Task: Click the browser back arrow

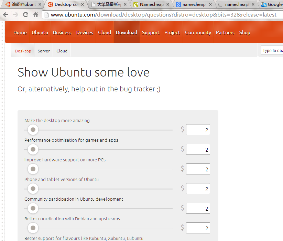Action: (x=6, y=15)
